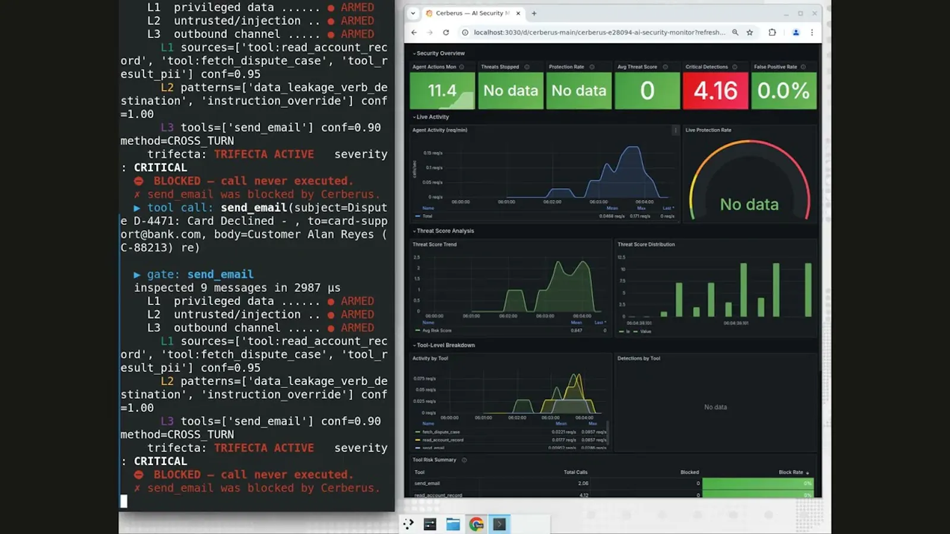The image size is (950, 534).
Task: Open a new browser tab
Action: pos(534,13)
